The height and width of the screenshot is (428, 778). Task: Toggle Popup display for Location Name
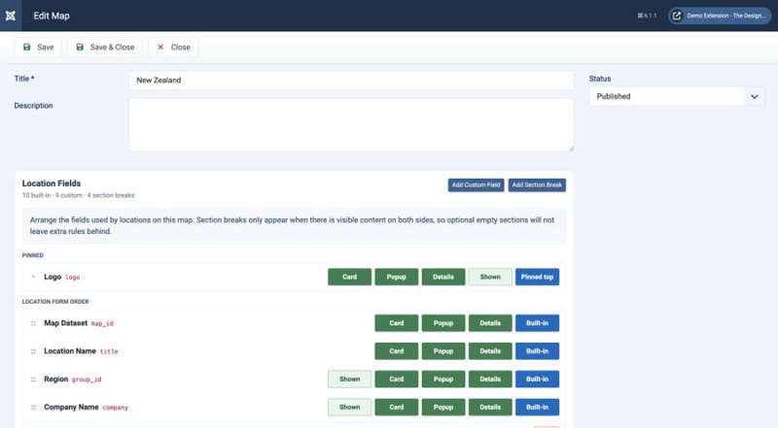(x=443, y=351)
